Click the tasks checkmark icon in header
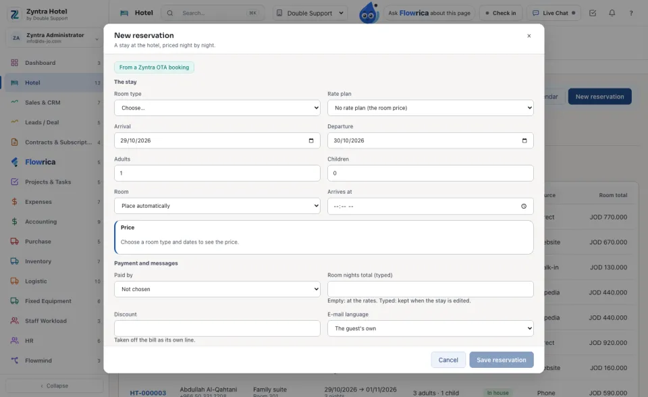The height and width of the screenshot is (397, 648). 593,13
